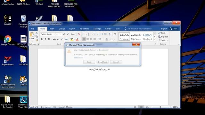The height and width of the screenshot is (115, 205).
Task: Toggle Align Right
Action: tap(91, 39)
